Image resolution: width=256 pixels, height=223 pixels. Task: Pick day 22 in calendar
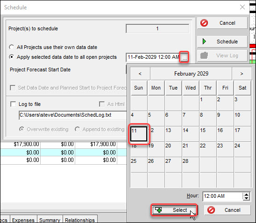(208, 149)
